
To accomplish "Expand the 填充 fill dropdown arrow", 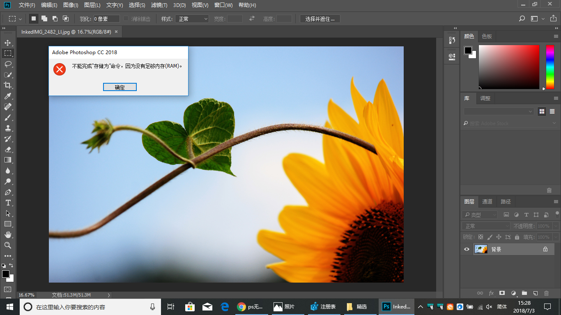I will coord(556,237).
